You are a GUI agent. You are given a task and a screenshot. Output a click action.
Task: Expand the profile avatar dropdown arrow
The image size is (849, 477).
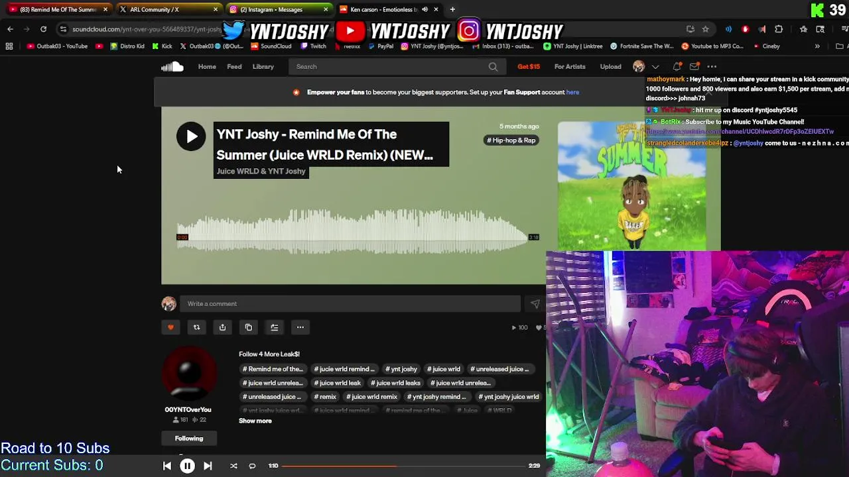click(655, 67)
